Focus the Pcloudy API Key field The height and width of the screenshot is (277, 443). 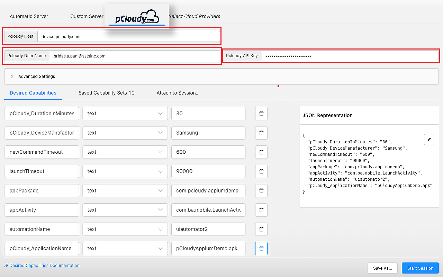click(x=350, y=56)
